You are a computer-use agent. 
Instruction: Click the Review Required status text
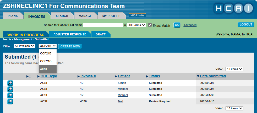point(160,101)
